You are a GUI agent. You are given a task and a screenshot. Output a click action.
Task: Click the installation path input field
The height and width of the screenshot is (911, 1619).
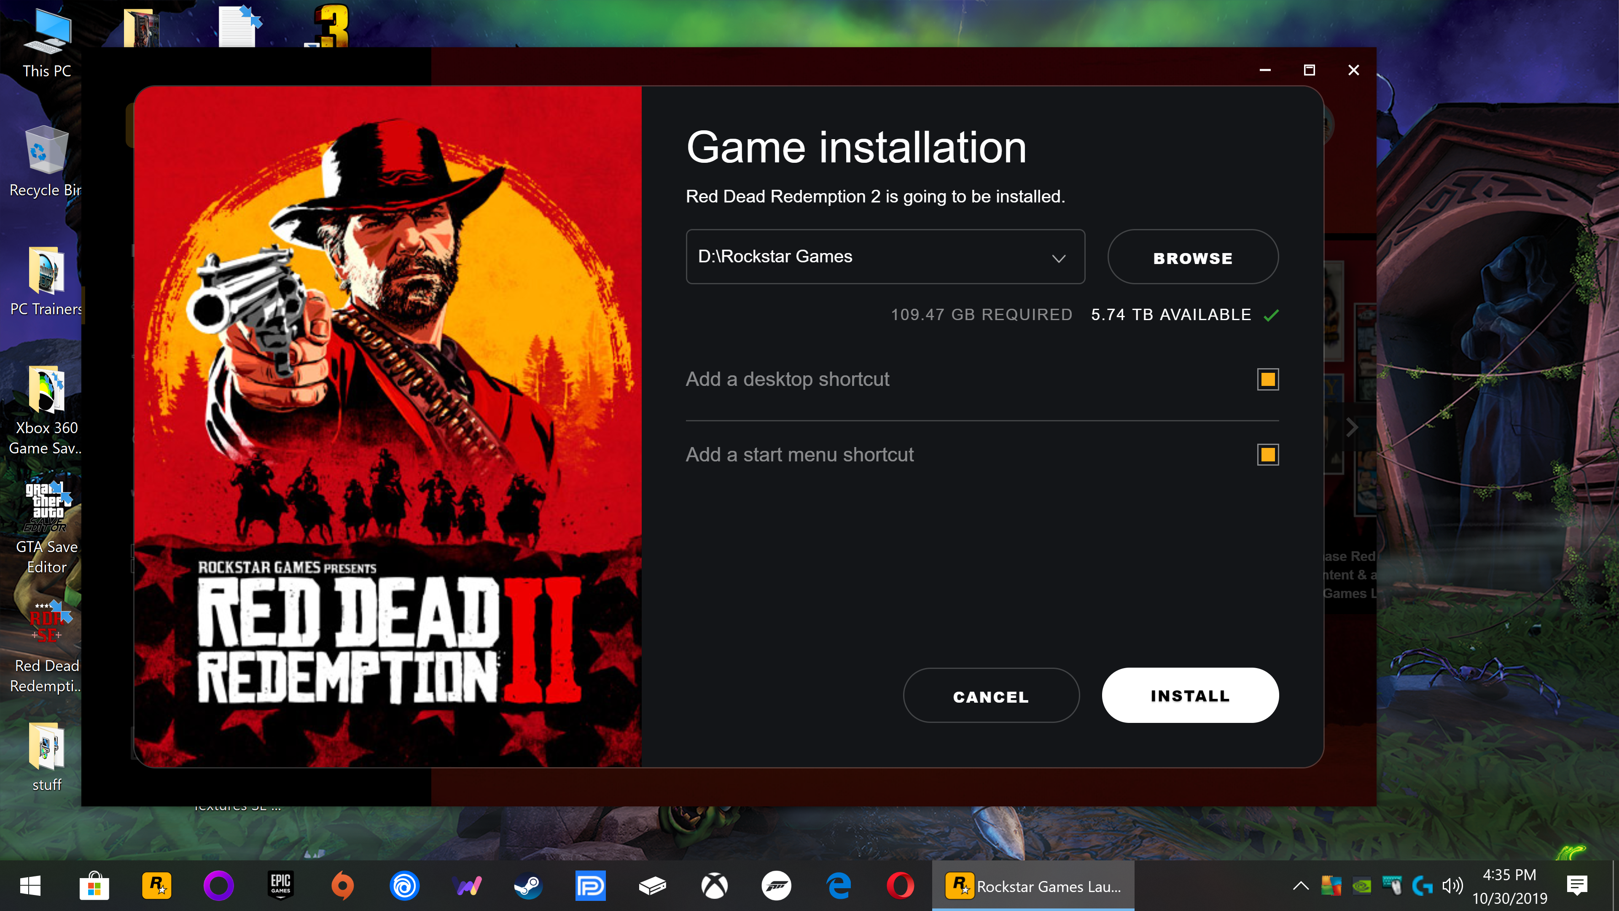tap(885, 257)
